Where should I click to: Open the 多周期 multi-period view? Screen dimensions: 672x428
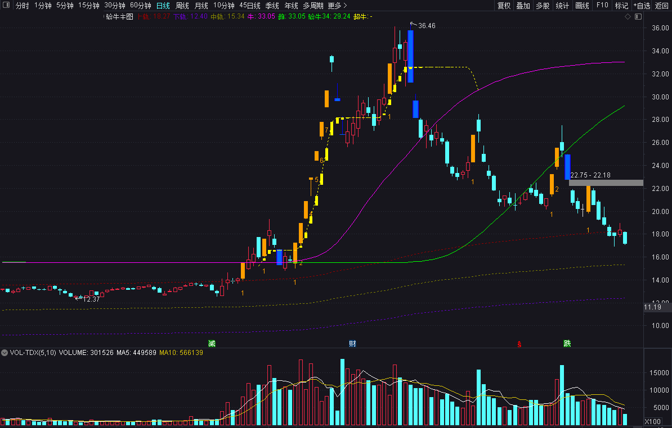click(x=313, y=6)
